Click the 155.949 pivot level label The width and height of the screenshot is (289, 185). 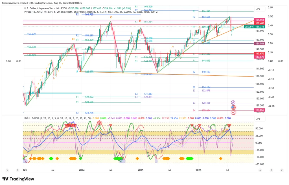click(32, 34)
